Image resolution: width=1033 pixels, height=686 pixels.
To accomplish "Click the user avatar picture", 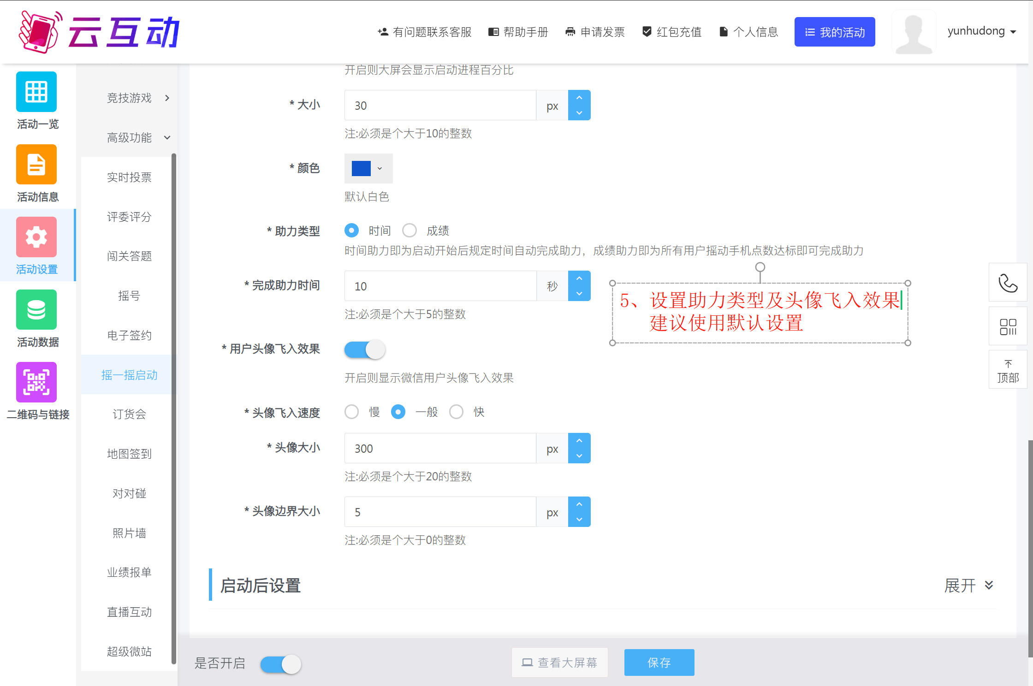I will click(914, 32).
